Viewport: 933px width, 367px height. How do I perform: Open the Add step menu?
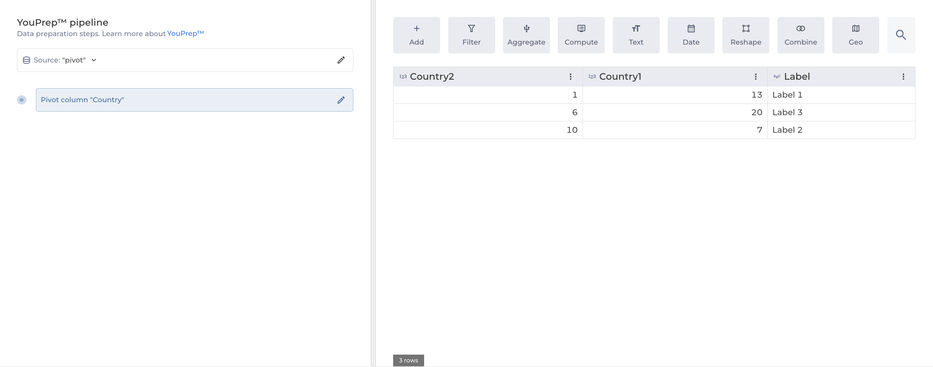point(416,35)
